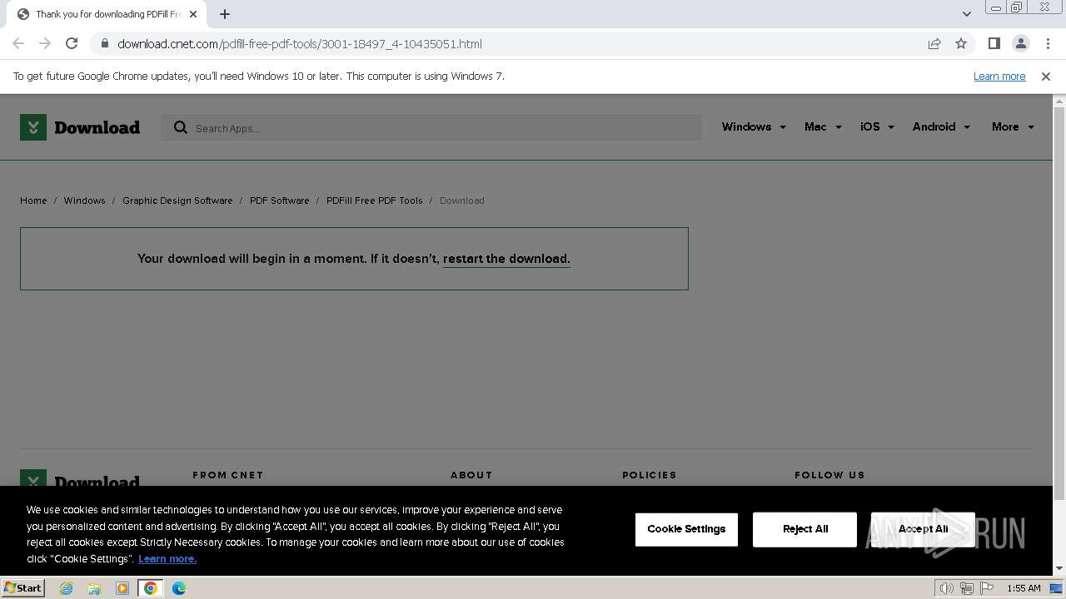Open the Chrome profile avatar menu
This screenshot has width=1066, height=599.
click(1021, 43)
